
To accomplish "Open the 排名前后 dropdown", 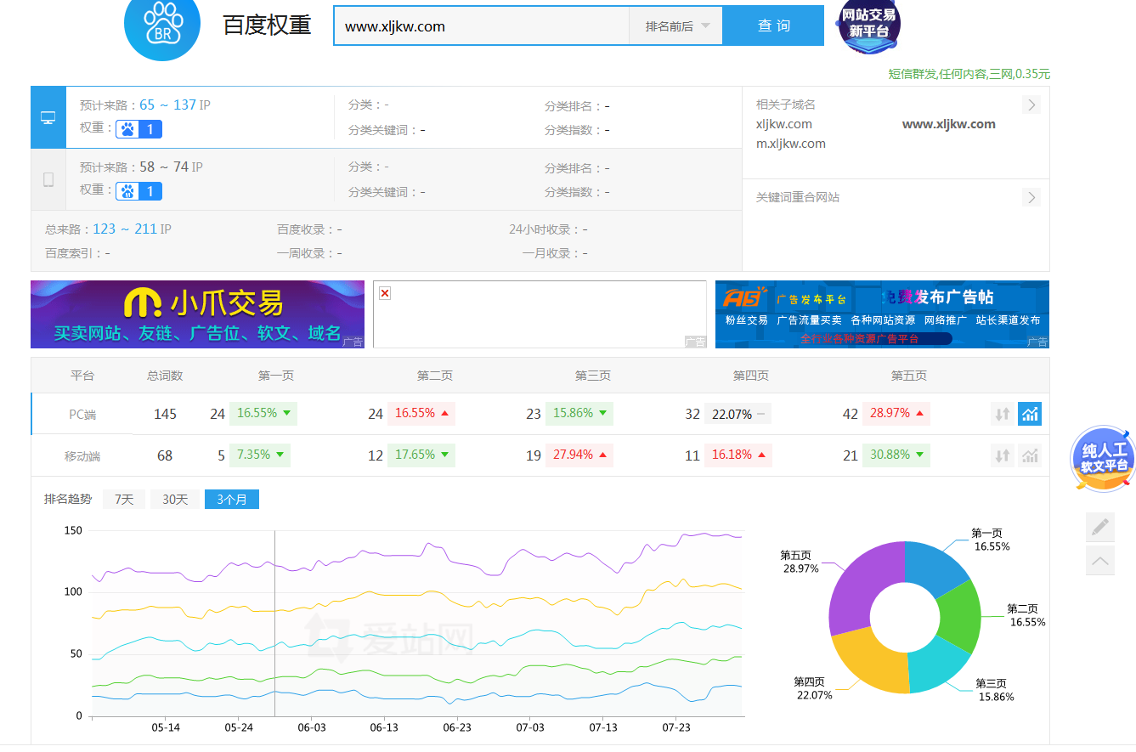I will (x=676, y=26).
